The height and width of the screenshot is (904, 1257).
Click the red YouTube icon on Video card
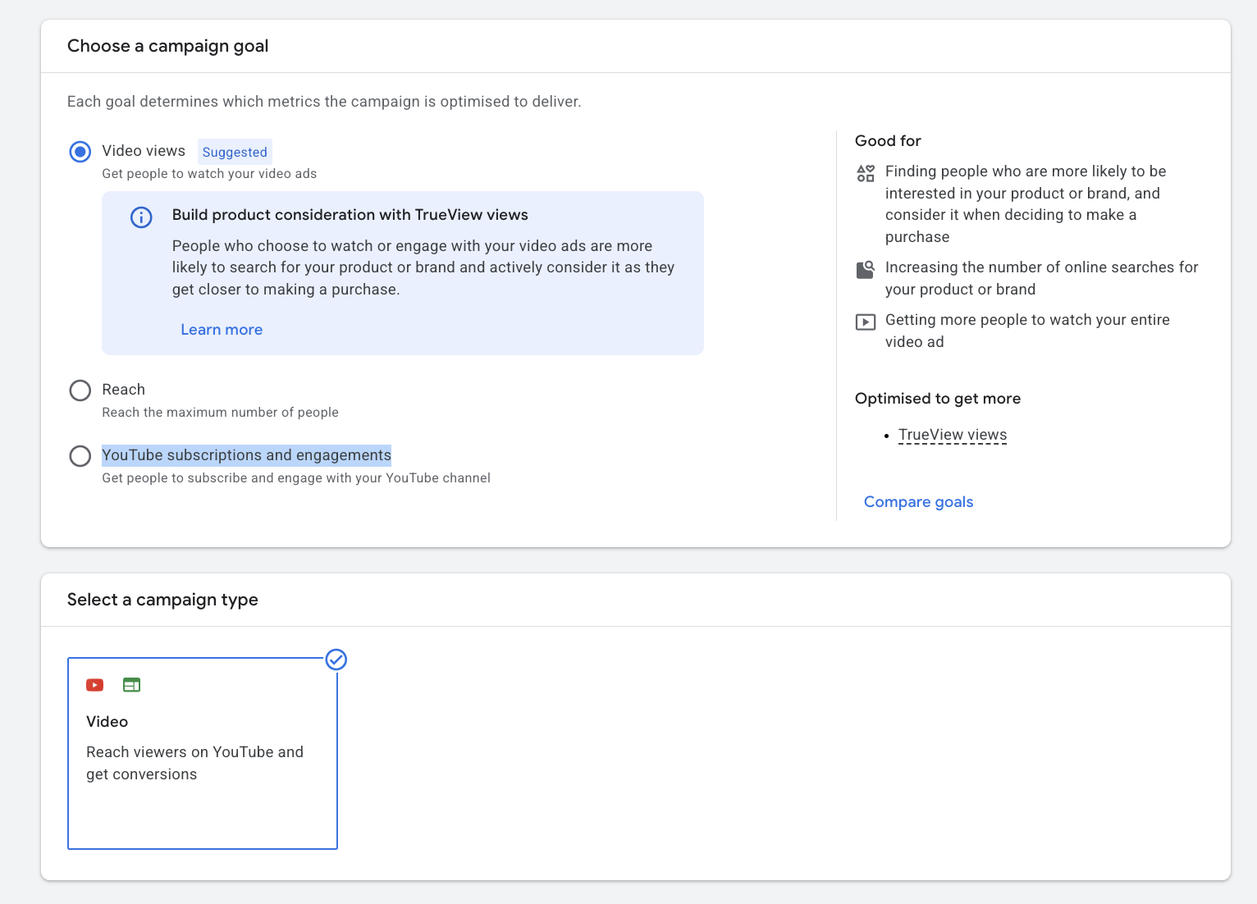point(95,685)
